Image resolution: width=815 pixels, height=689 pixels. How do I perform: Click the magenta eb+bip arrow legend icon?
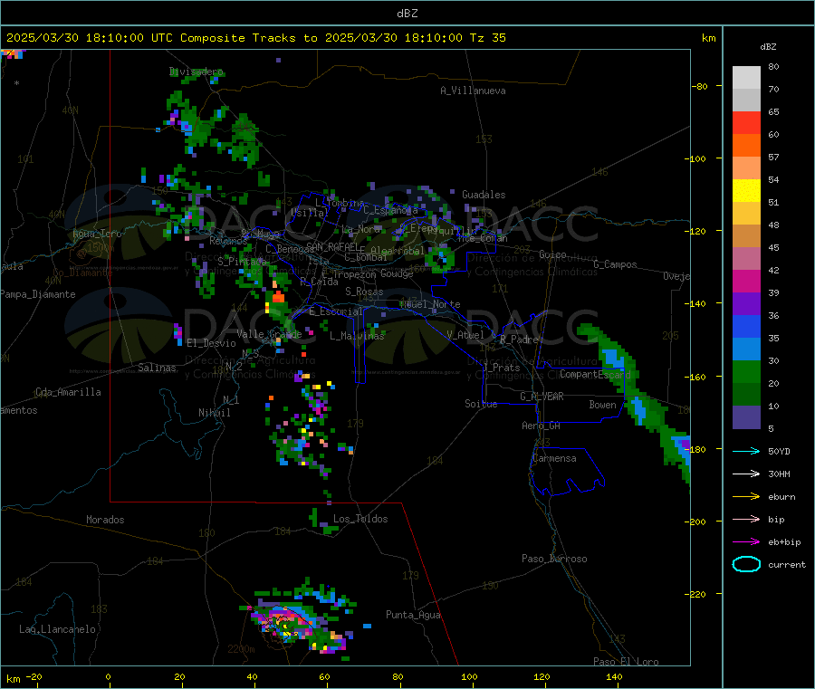coord(746,542)
